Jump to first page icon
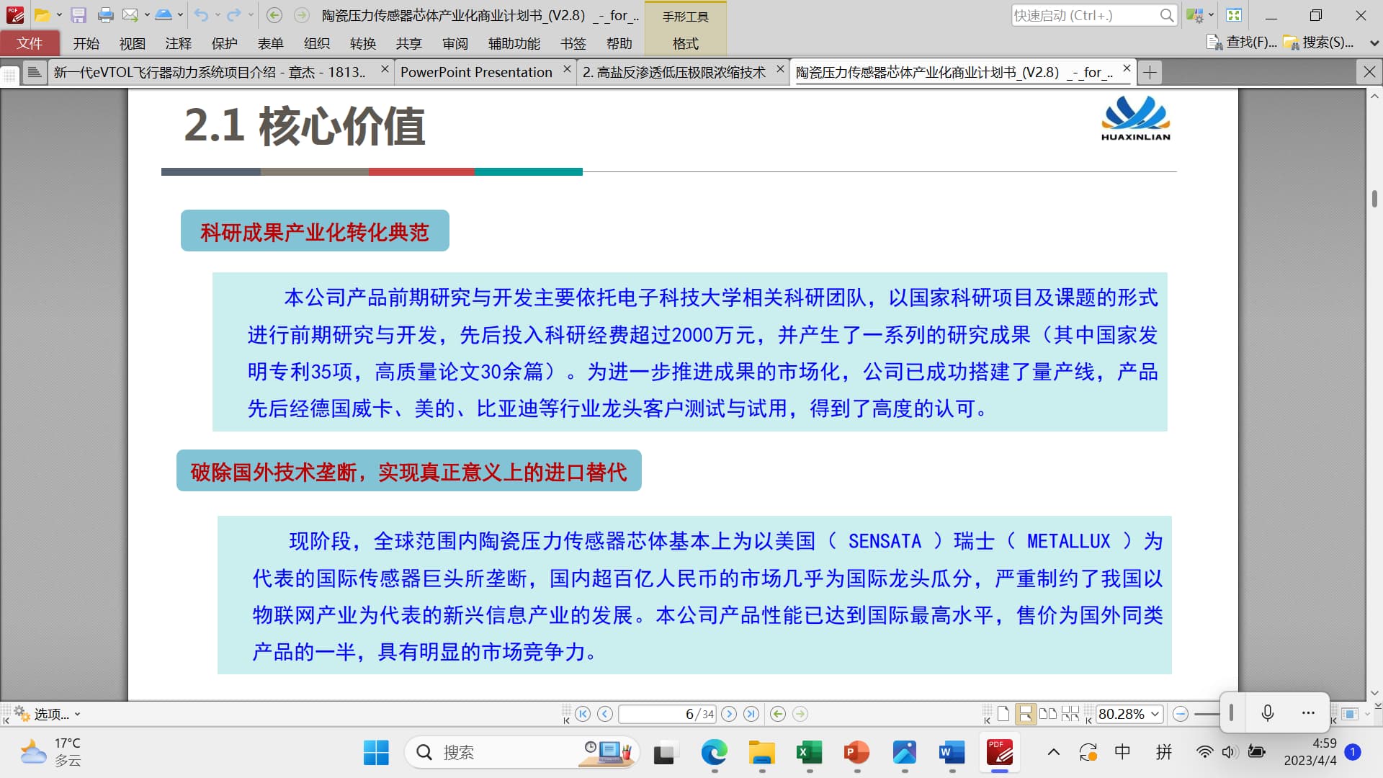The image size is (1383, 778). (x=583, y=714)
